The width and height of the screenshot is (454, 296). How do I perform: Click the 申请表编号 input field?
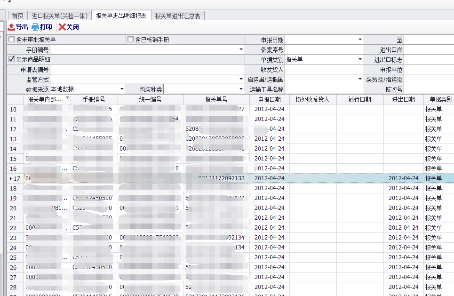147,70
